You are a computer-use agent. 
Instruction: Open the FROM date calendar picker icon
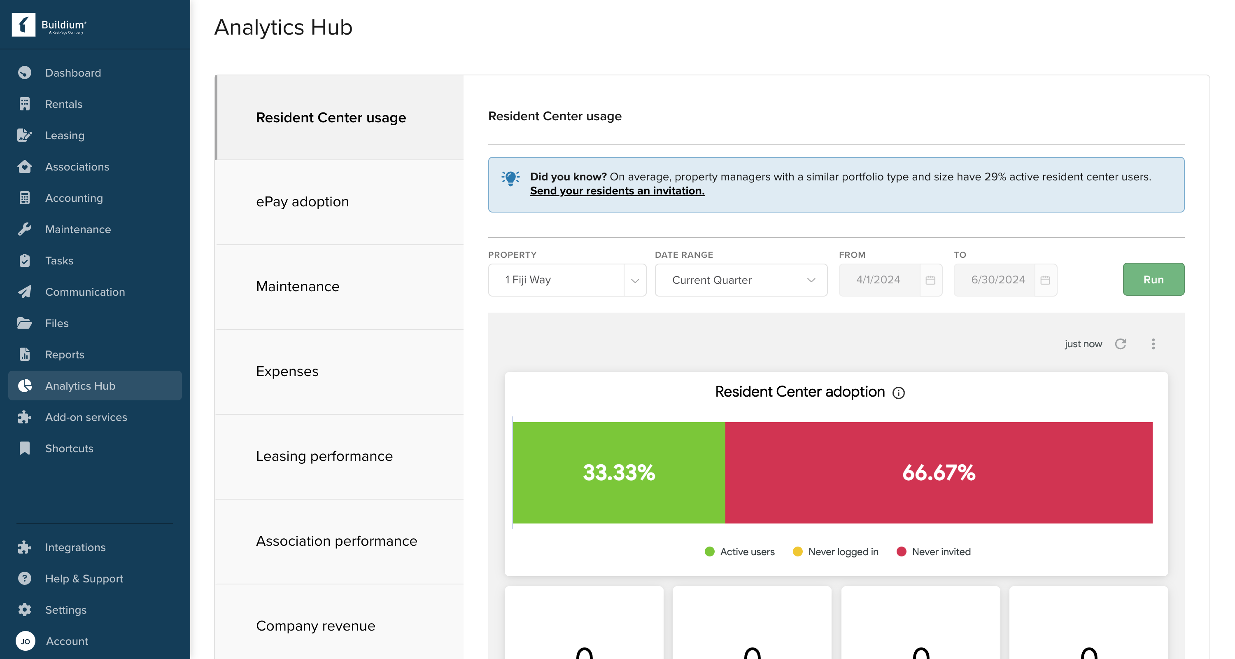[930, 280]
